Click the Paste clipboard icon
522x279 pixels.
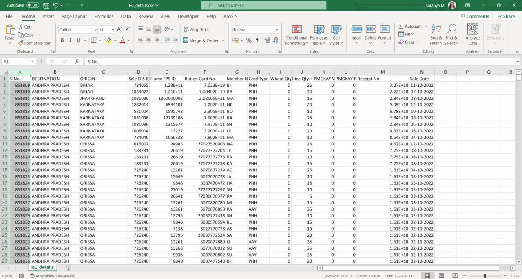tap(10, 30)
